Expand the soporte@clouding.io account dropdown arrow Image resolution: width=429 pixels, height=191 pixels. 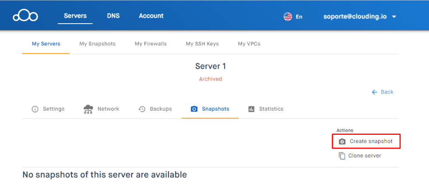pyautogui.click(x=394, y=17)
